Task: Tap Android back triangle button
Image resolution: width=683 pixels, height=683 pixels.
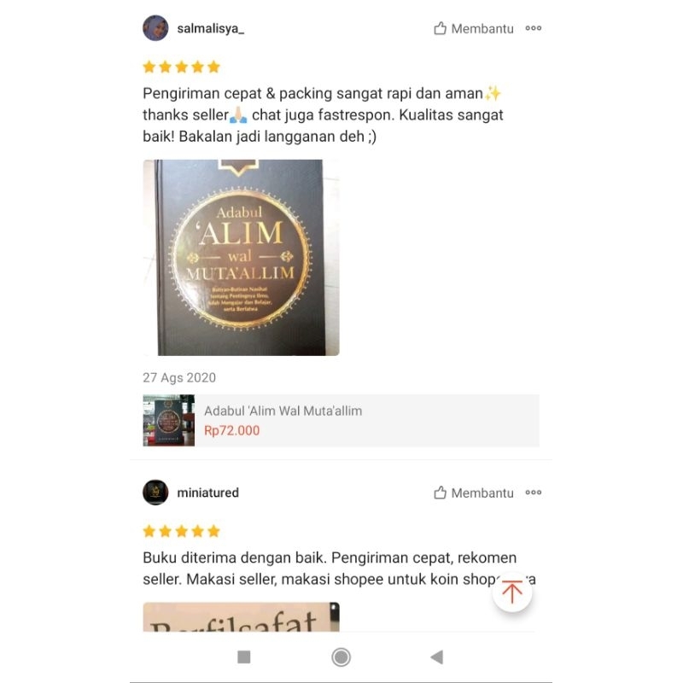Action: 437,657
